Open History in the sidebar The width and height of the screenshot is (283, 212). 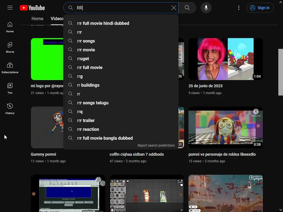click(x=10, y=109)
